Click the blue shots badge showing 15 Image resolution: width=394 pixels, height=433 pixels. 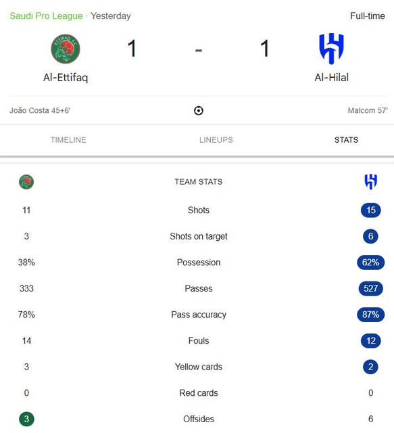click(x=370, y=210)
